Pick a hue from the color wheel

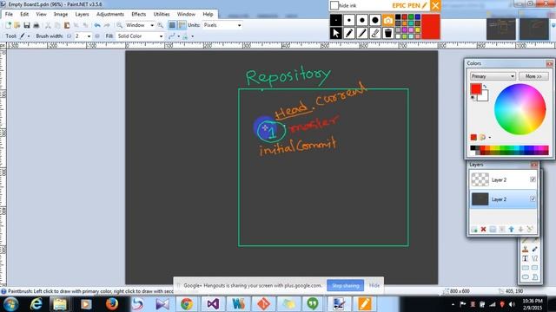520,109
